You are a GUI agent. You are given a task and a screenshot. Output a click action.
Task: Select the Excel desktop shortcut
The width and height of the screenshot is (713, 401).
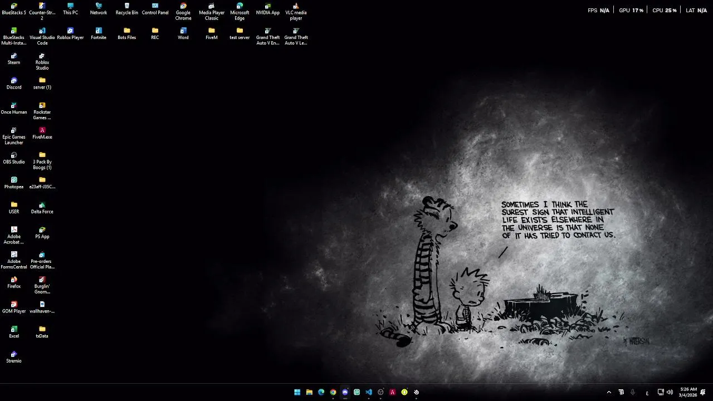click(x=14, y=332)
